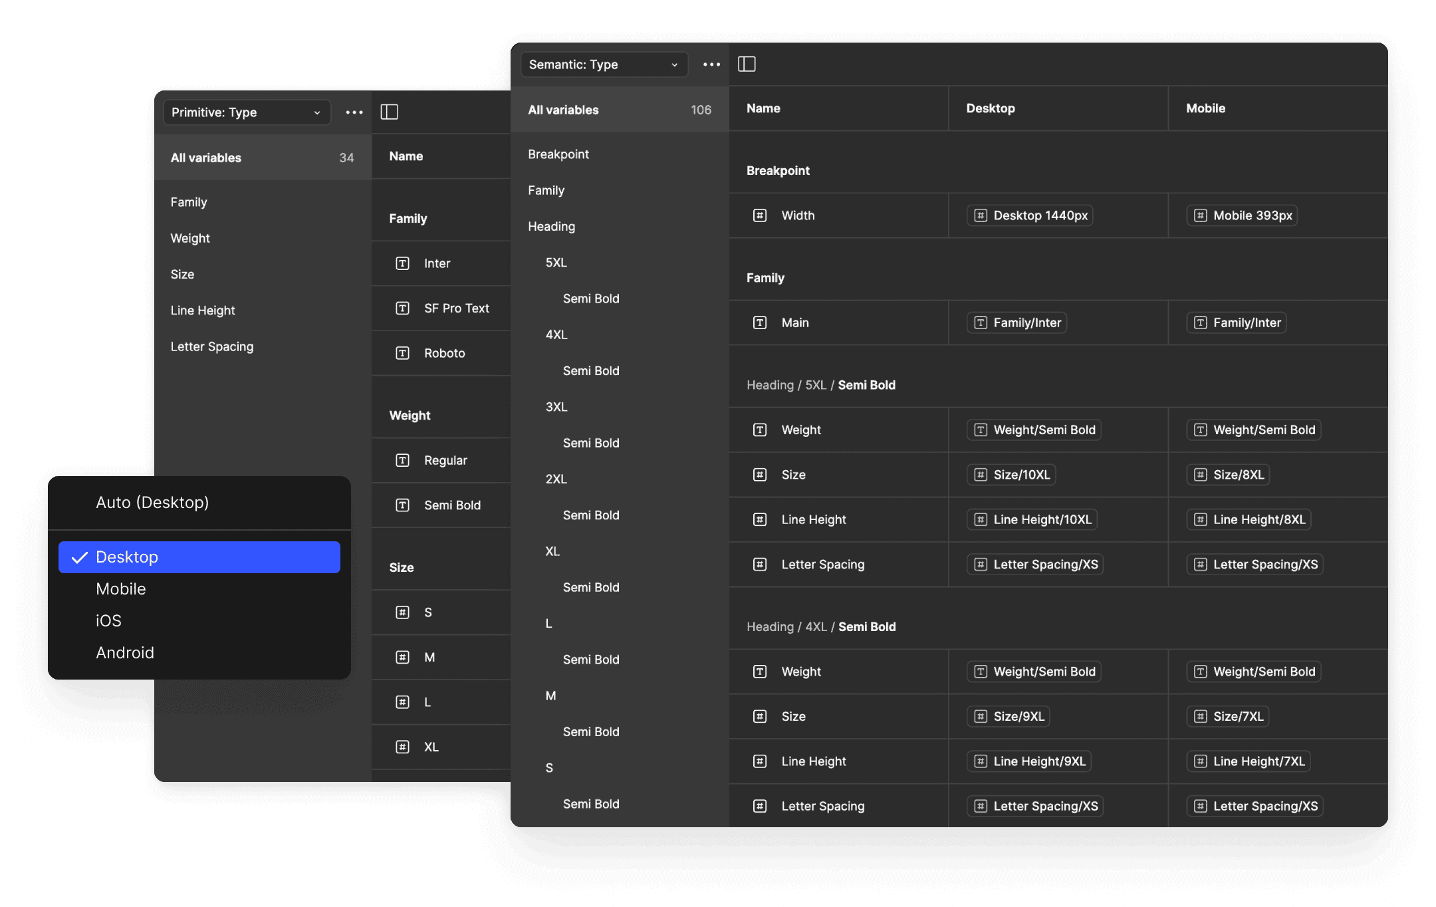Collapse the Heading group in sidebar
Viewport: 1436px width, 907px height.
click(552, 227)
